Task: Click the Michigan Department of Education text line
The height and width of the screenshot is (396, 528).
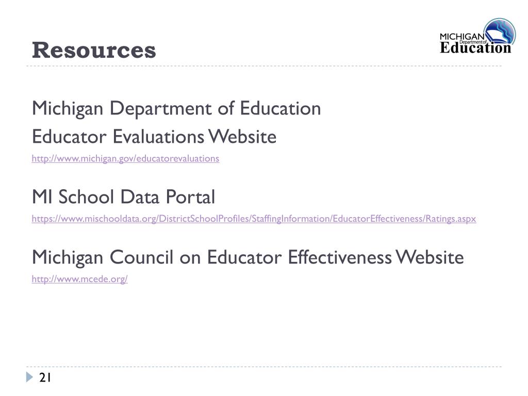Action: point(176,109)
